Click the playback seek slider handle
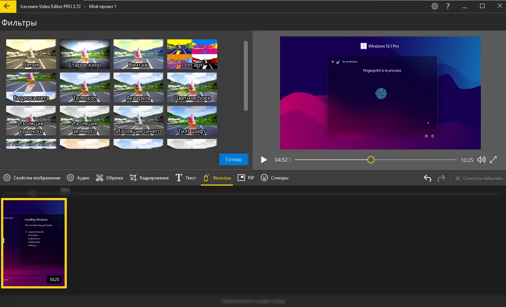506x307 pixels. pyautogui.click(x=371, y=160)
